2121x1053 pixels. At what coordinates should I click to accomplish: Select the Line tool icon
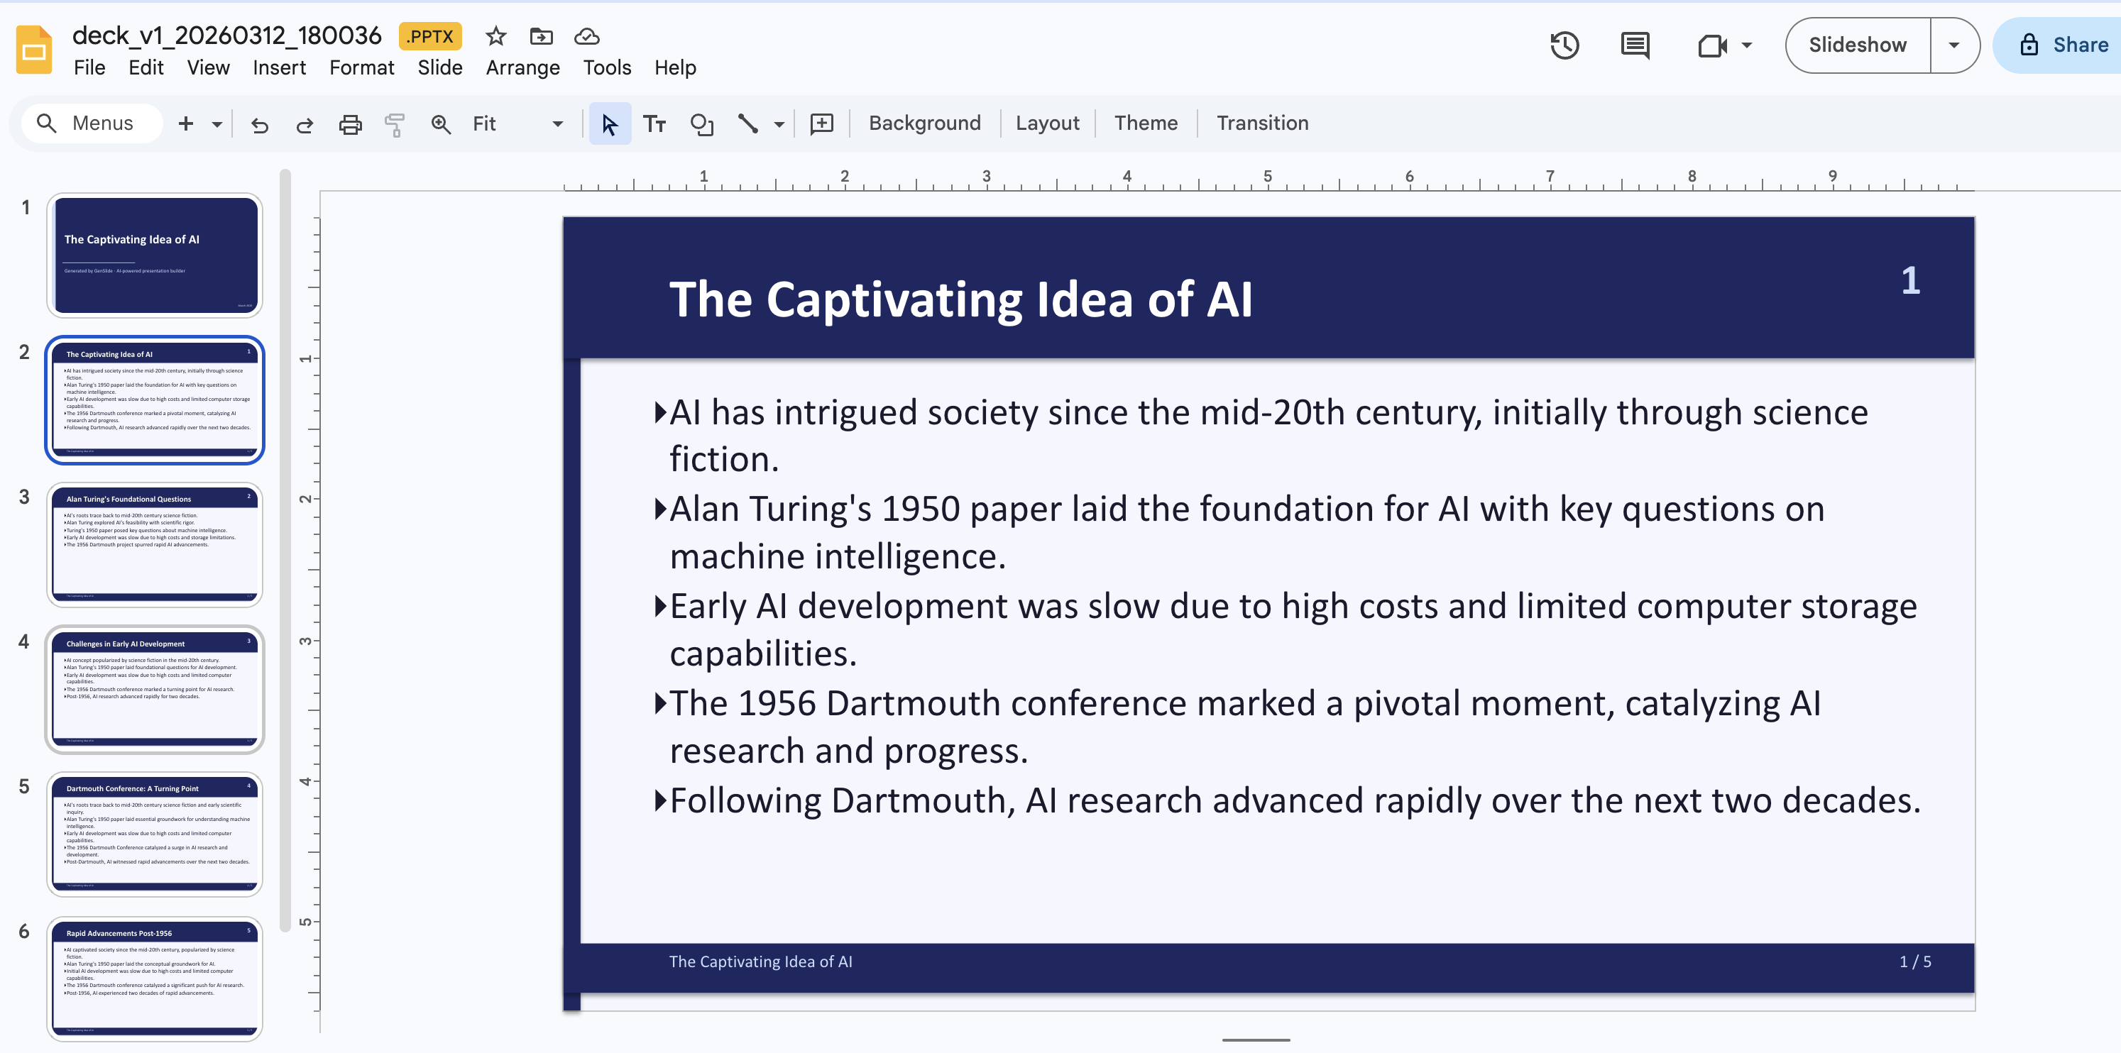click(747, 124)
